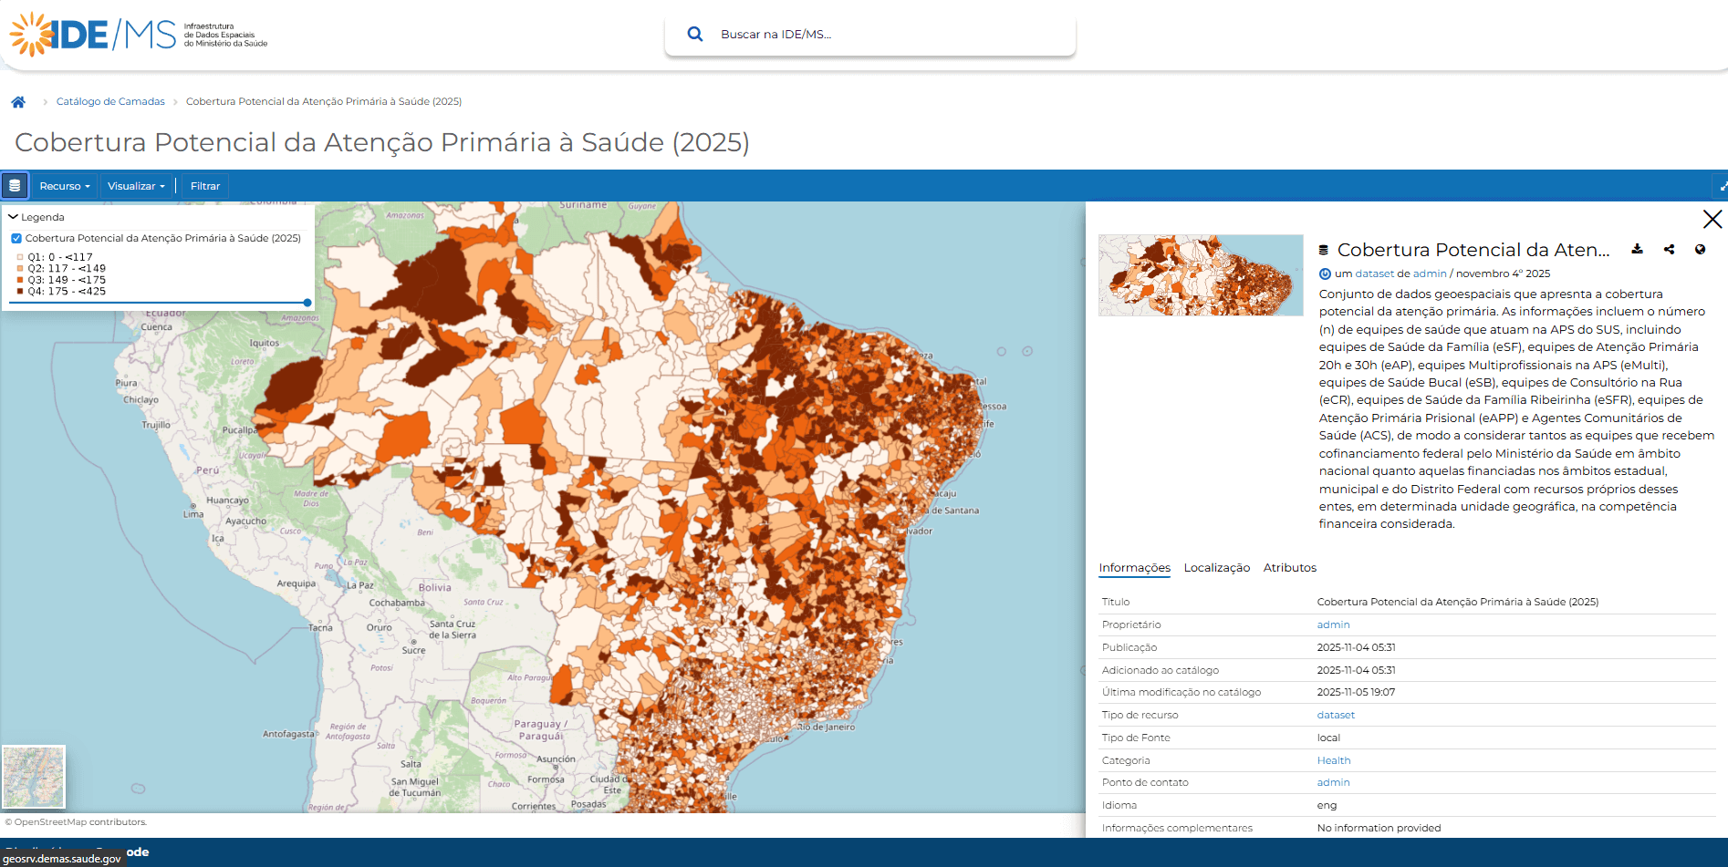This screenshot has width=1728, height=867.
Task: Click the search magnifier icon
Action: pyautogui.click(x=694, y=33)
